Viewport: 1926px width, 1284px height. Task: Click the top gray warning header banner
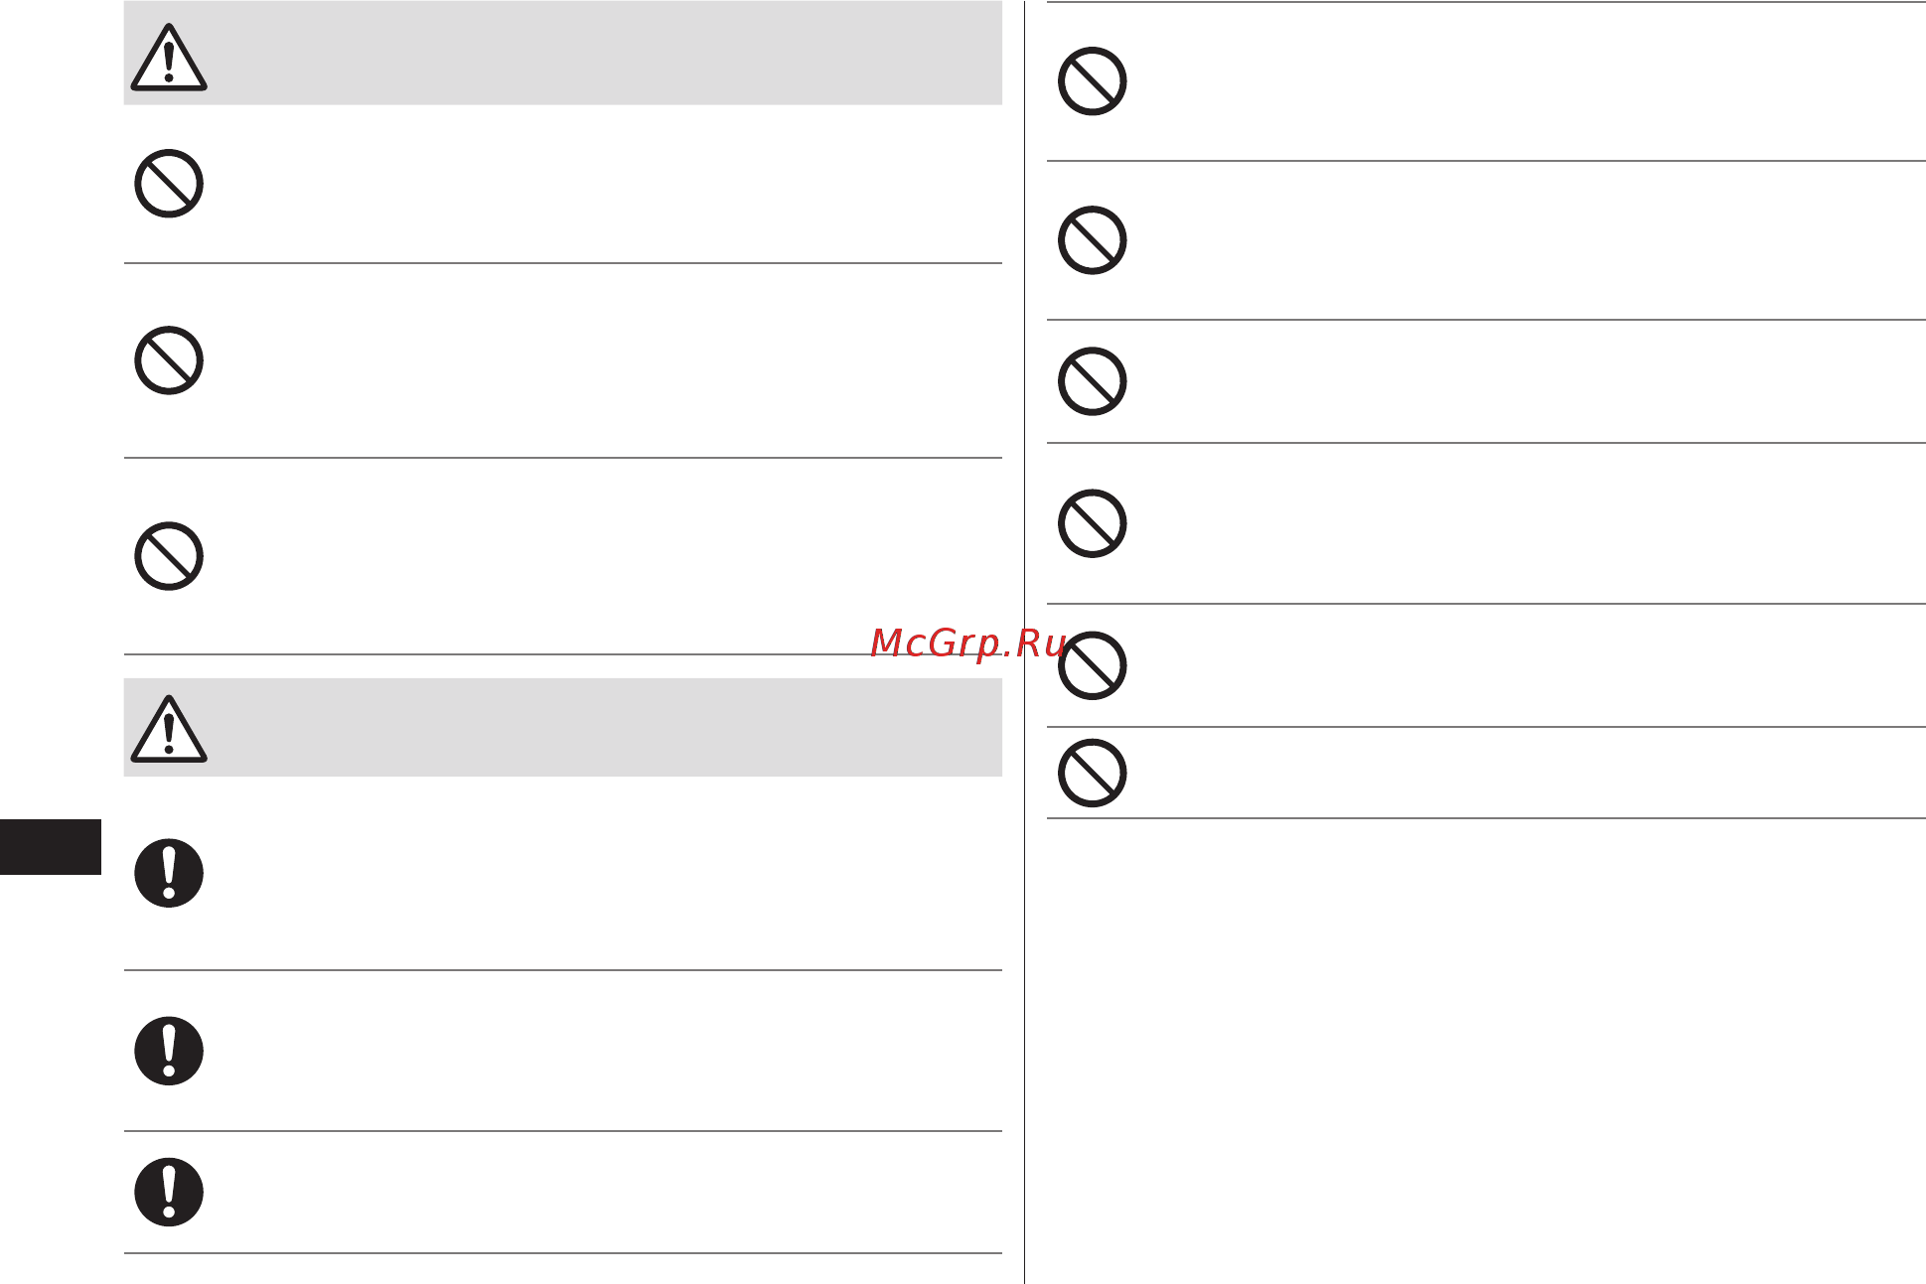(x=563, y=53)
